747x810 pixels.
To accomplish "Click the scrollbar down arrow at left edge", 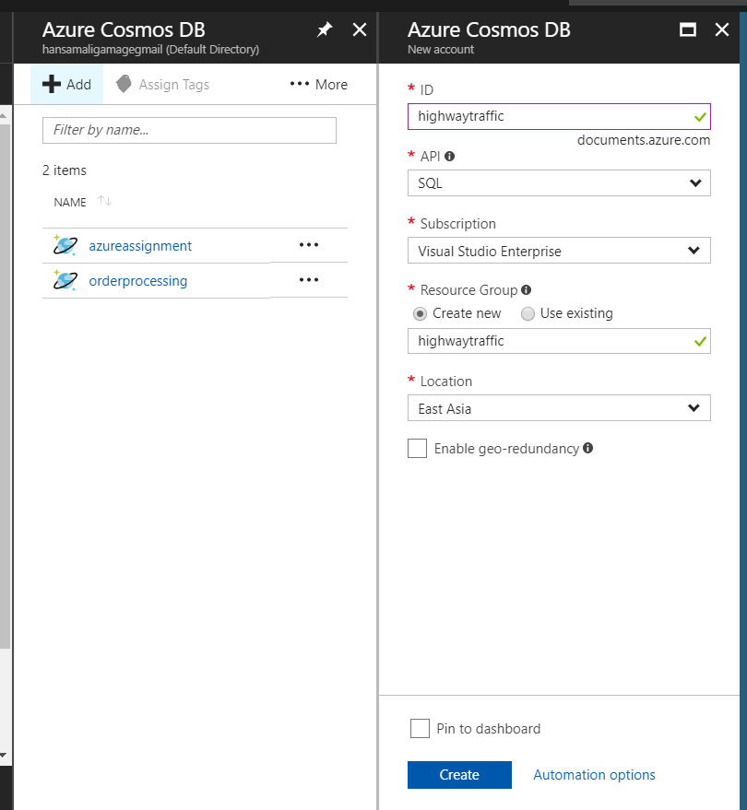I will [4, 756].
